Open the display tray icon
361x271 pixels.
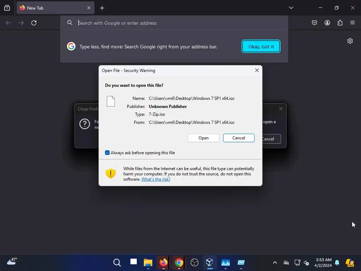(x=297, y=263)
